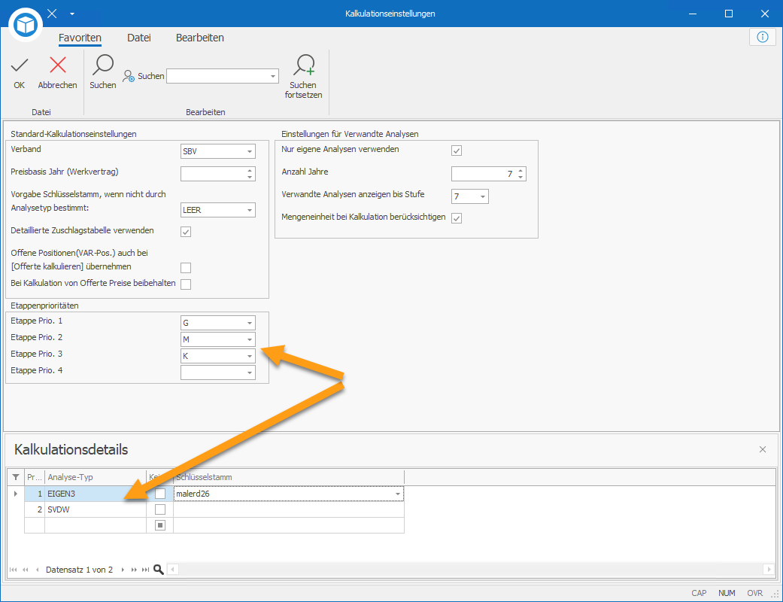The height and width of the screenshot is (602, 783).
Task: Toggle checkbox in SVDW row
Action: 160,509
